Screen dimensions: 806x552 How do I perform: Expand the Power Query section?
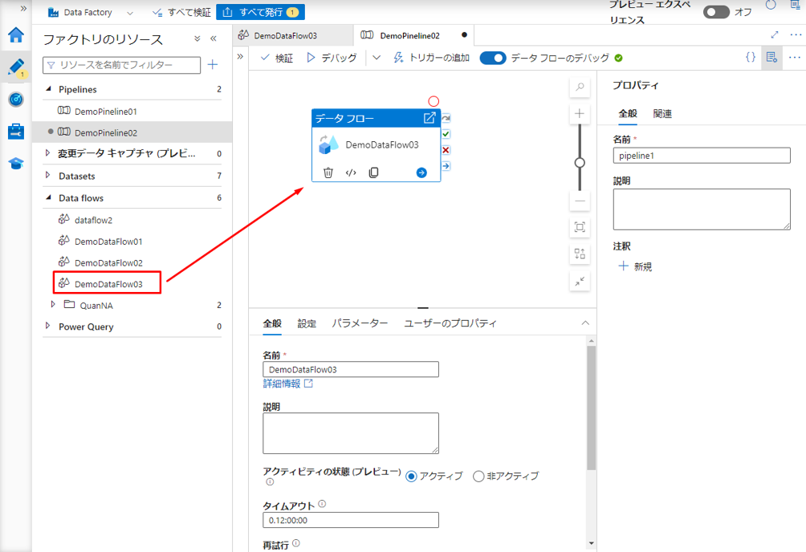coord(48,326)
